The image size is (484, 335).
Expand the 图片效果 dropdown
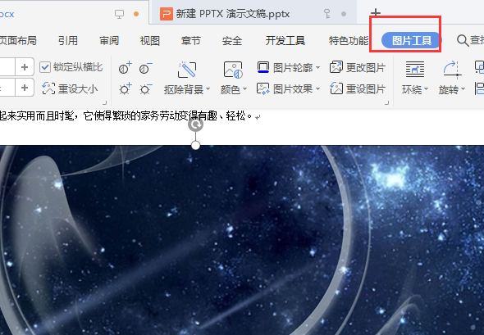[x=317, y=89]
